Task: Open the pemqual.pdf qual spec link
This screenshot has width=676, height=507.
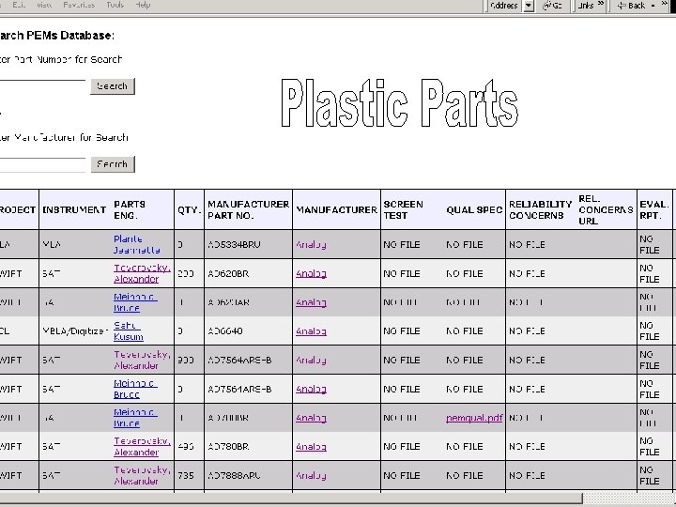Action: pos(474,418)
